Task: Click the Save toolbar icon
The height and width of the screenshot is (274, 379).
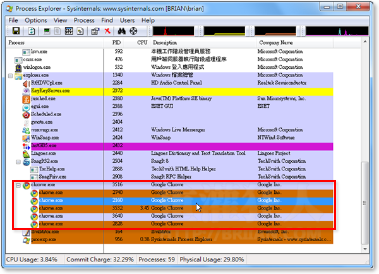Action: pyautogui.click(x=16, y=31)
